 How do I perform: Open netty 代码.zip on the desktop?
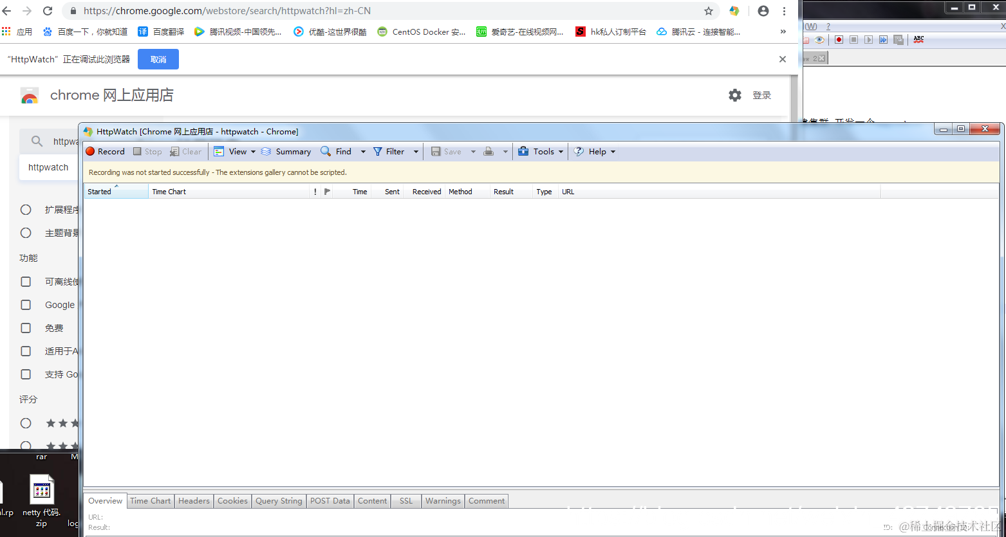click(x=42, y=502)
